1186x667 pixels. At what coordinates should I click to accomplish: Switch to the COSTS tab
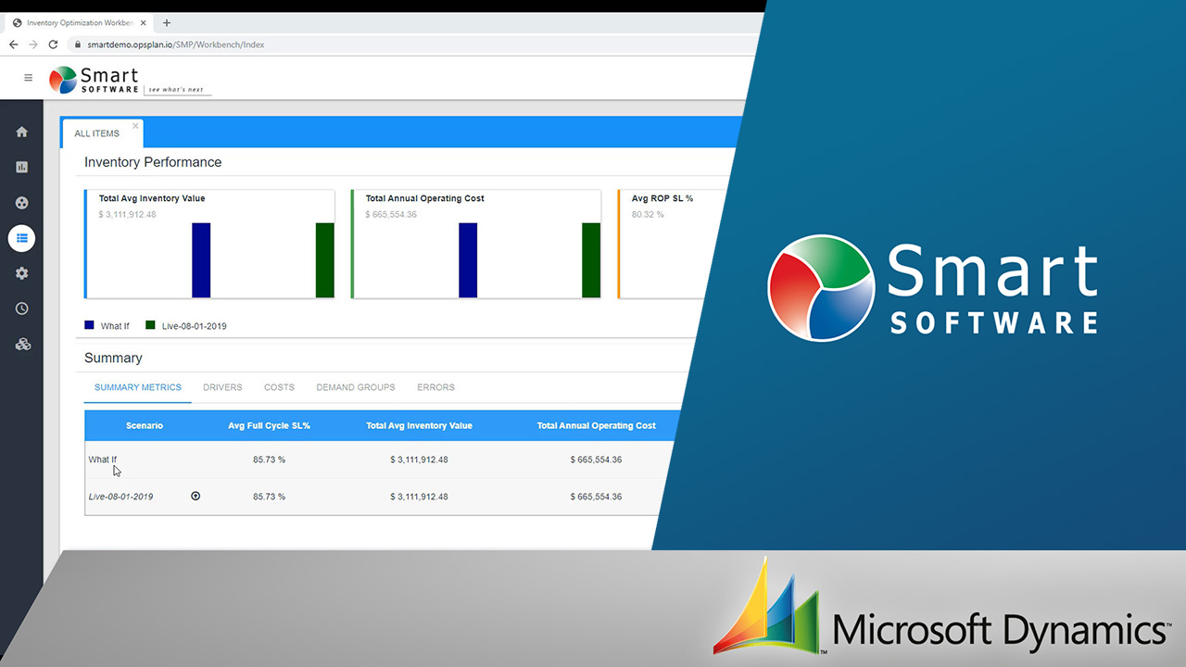tap(279, 387)
